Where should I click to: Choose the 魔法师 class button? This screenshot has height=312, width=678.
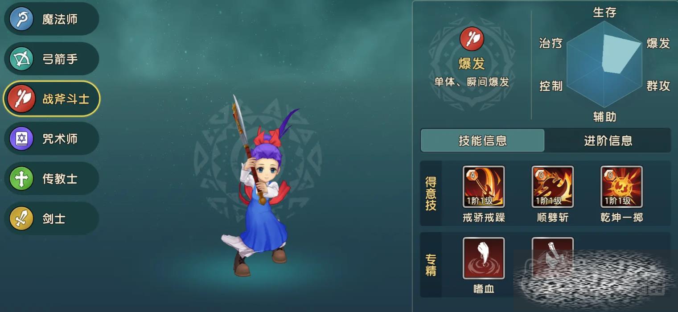pyautogui.click(x=52, y=19)
